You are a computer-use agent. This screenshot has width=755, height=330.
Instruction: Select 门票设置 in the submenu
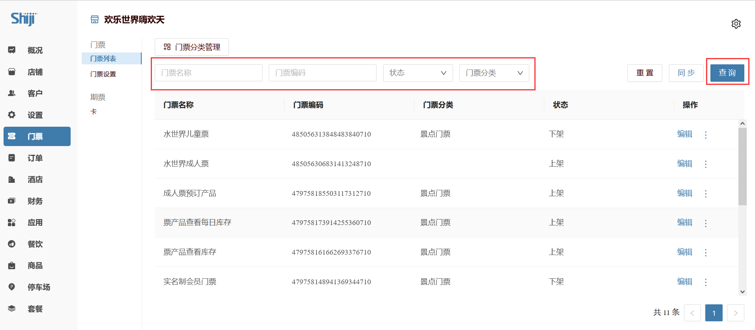click(x=103, y=74)
